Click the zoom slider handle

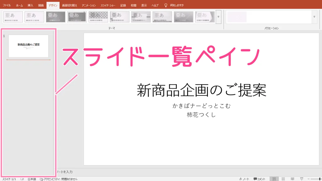[x=320, y=179]
